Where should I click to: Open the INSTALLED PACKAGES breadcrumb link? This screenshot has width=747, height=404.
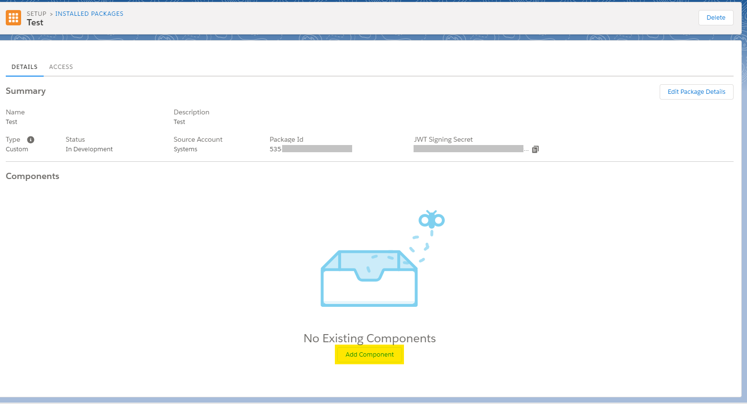point(89,13)
